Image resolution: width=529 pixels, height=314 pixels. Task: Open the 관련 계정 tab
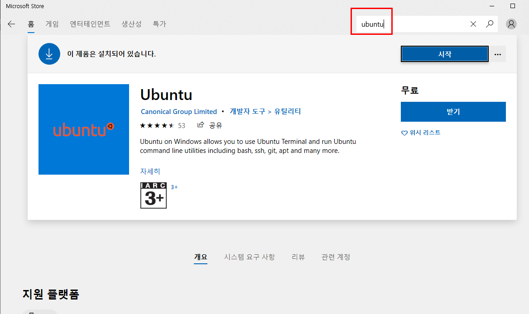point(336,257)
